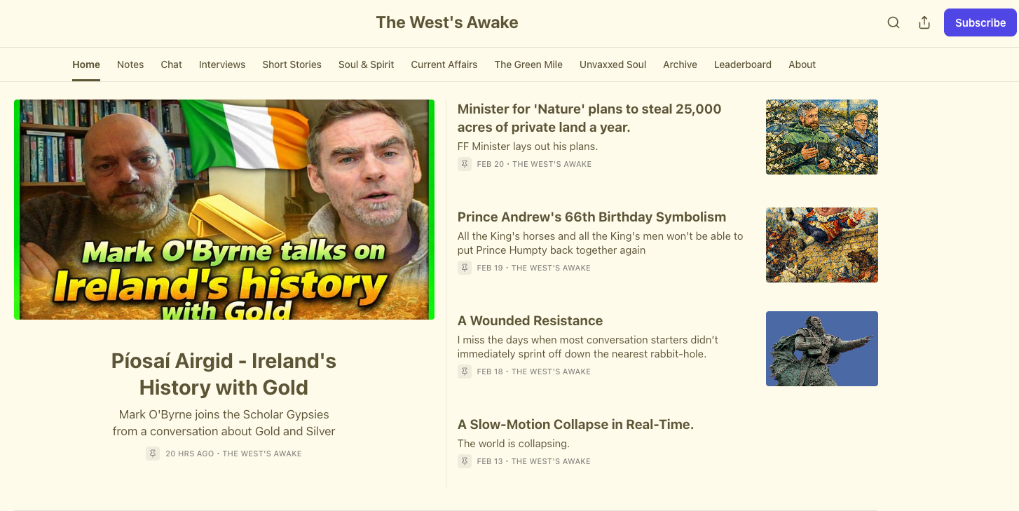Click pin icon beside 20 HRS AGO

[153, 454]
